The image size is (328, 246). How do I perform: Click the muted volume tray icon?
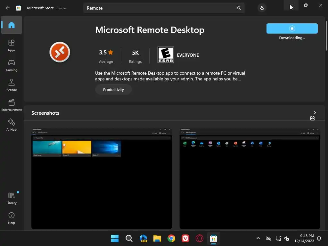point(287,238)
